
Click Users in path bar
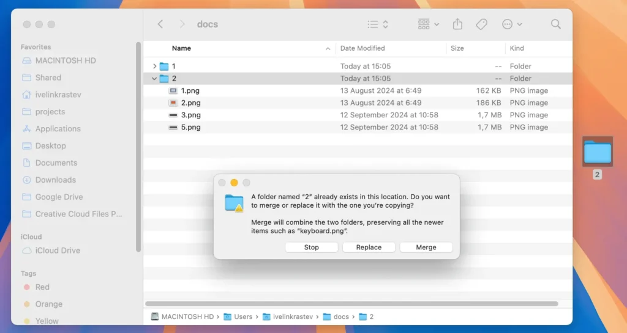coord(242,317)
